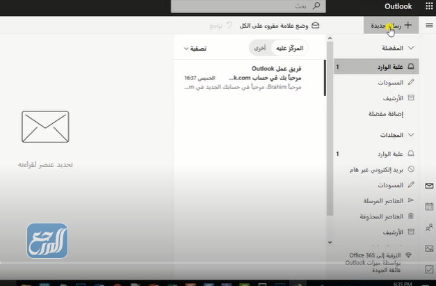The image size is (436, 286).
Task: Open the To Do checkmark icon
Action: 429,269
